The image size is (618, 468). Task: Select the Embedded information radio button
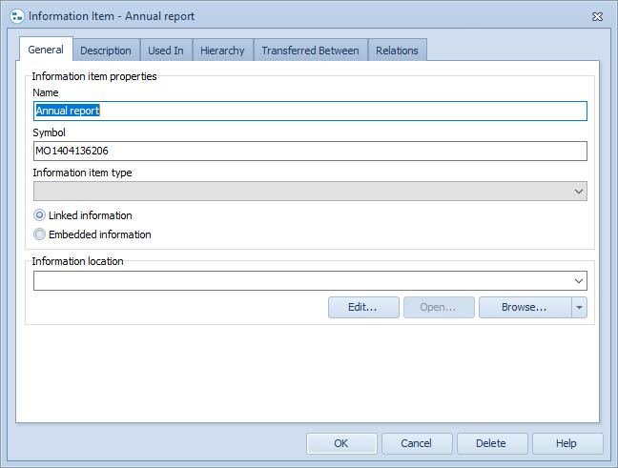pos(39,234)
